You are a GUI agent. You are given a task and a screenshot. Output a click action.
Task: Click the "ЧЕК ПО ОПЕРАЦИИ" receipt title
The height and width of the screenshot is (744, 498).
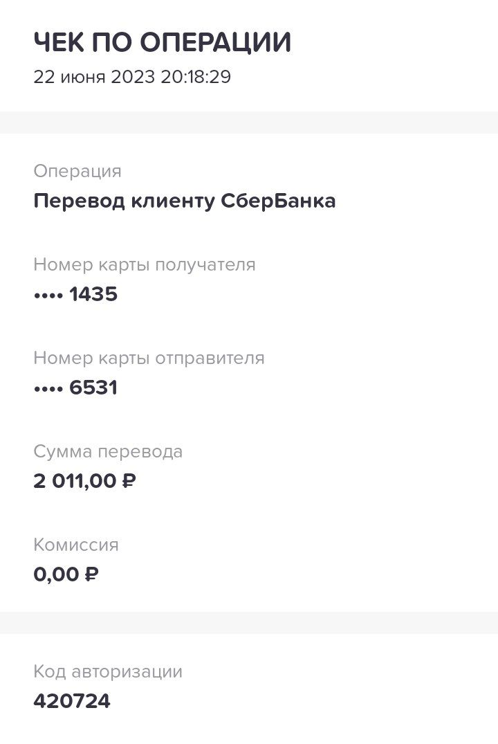pos(162,43)
